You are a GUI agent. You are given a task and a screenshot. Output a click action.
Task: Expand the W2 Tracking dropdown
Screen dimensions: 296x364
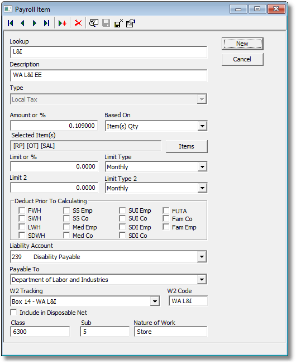tap(154, 301)
